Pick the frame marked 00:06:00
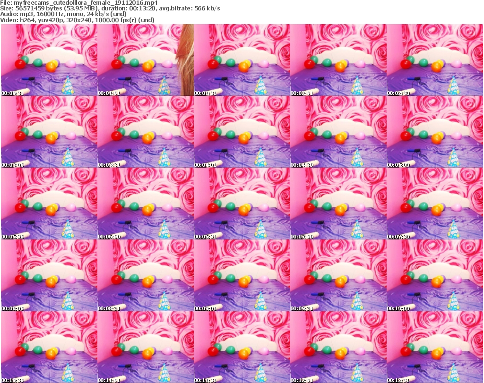484x383 pixels. [x=146, y=204]
